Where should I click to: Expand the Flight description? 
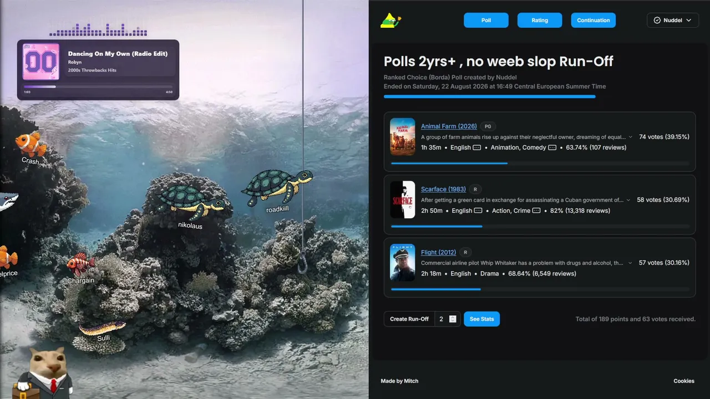(x=629, y=263)
